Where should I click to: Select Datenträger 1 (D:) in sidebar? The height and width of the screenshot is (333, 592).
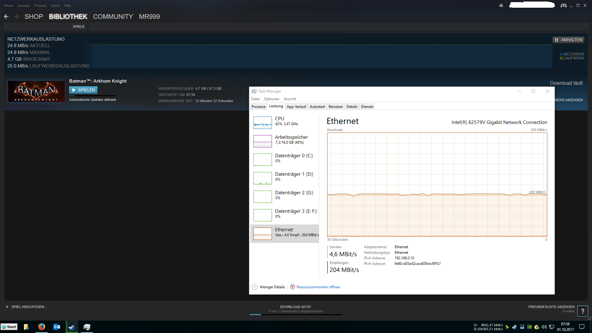click(285, 178)
